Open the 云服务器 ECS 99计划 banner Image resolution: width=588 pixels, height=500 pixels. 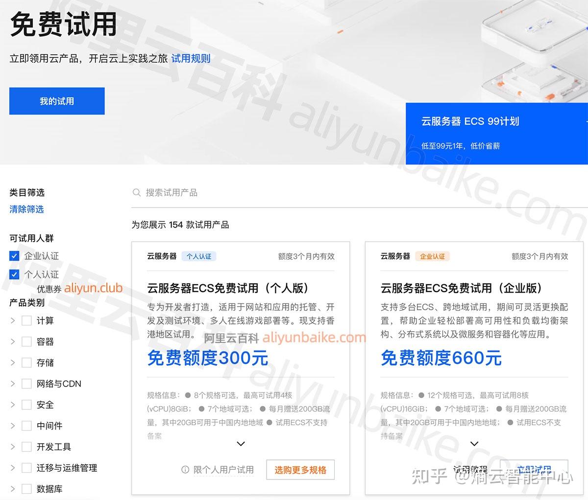tap(497, 134)
